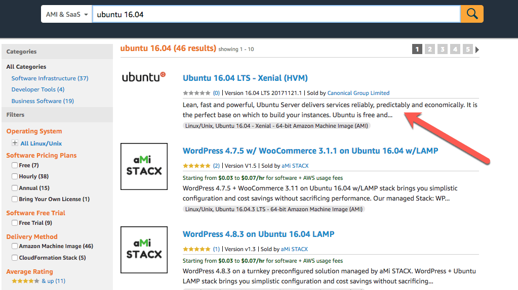518x290 pixels.
Task: Toggle the Free Trial checkbox
Action: (15, 223)
